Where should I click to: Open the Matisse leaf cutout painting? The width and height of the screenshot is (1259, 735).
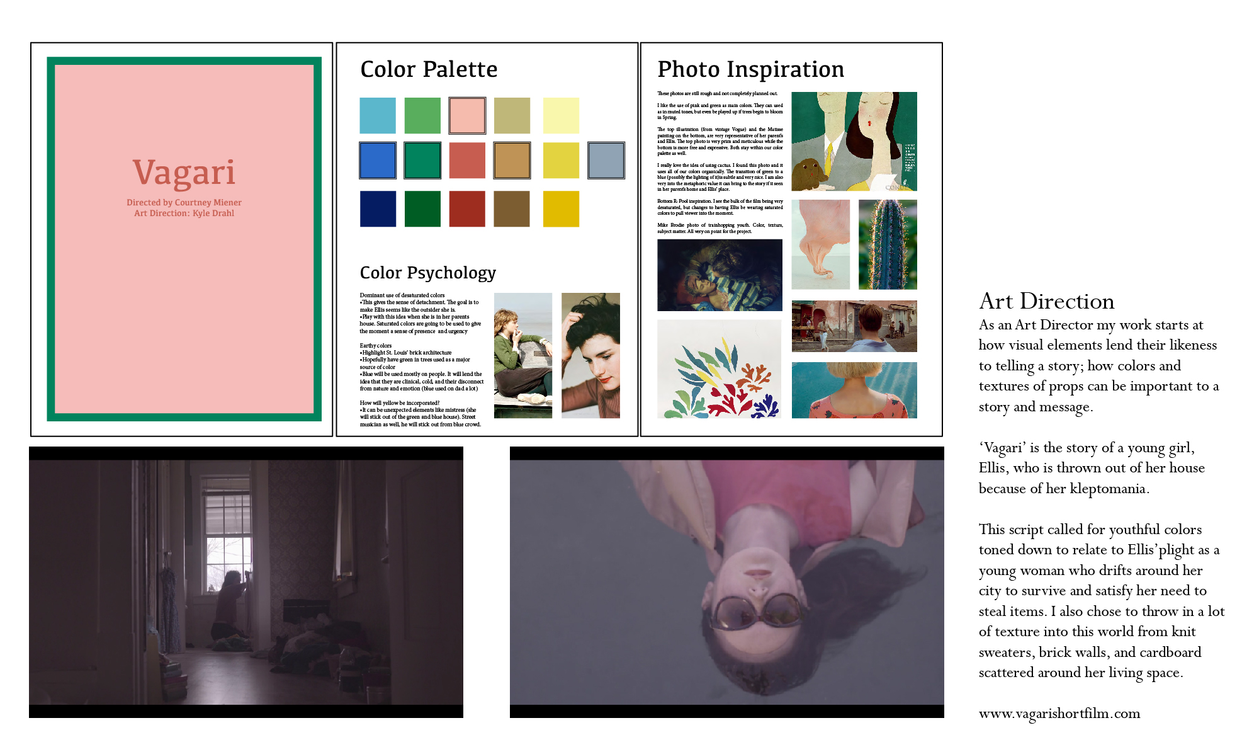[720, 369]
